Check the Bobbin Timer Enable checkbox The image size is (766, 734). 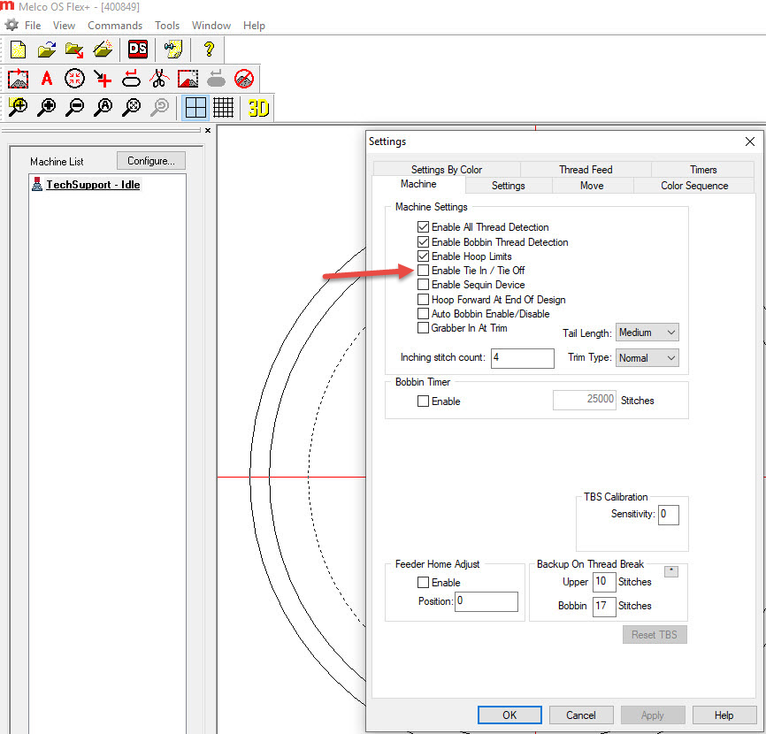[x=424, y=401]
